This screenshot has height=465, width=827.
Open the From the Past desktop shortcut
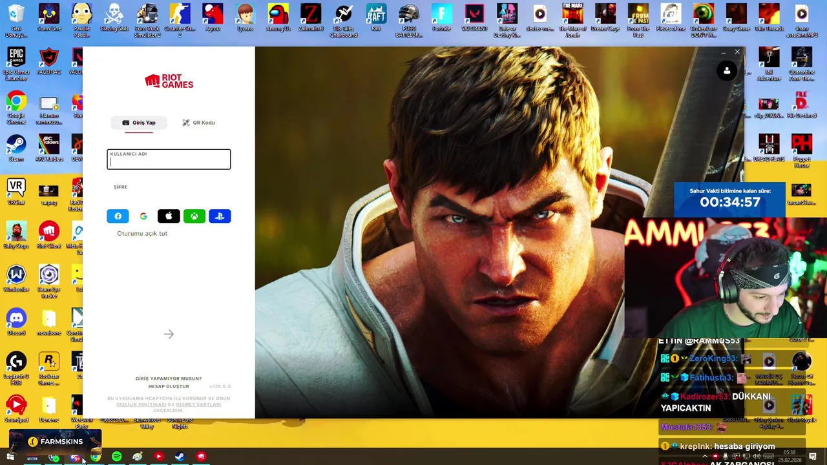(x=638, y=21)
